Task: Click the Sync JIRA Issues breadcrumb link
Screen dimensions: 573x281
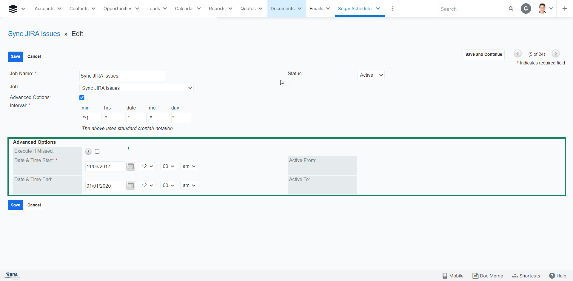Action: point(34,34)
